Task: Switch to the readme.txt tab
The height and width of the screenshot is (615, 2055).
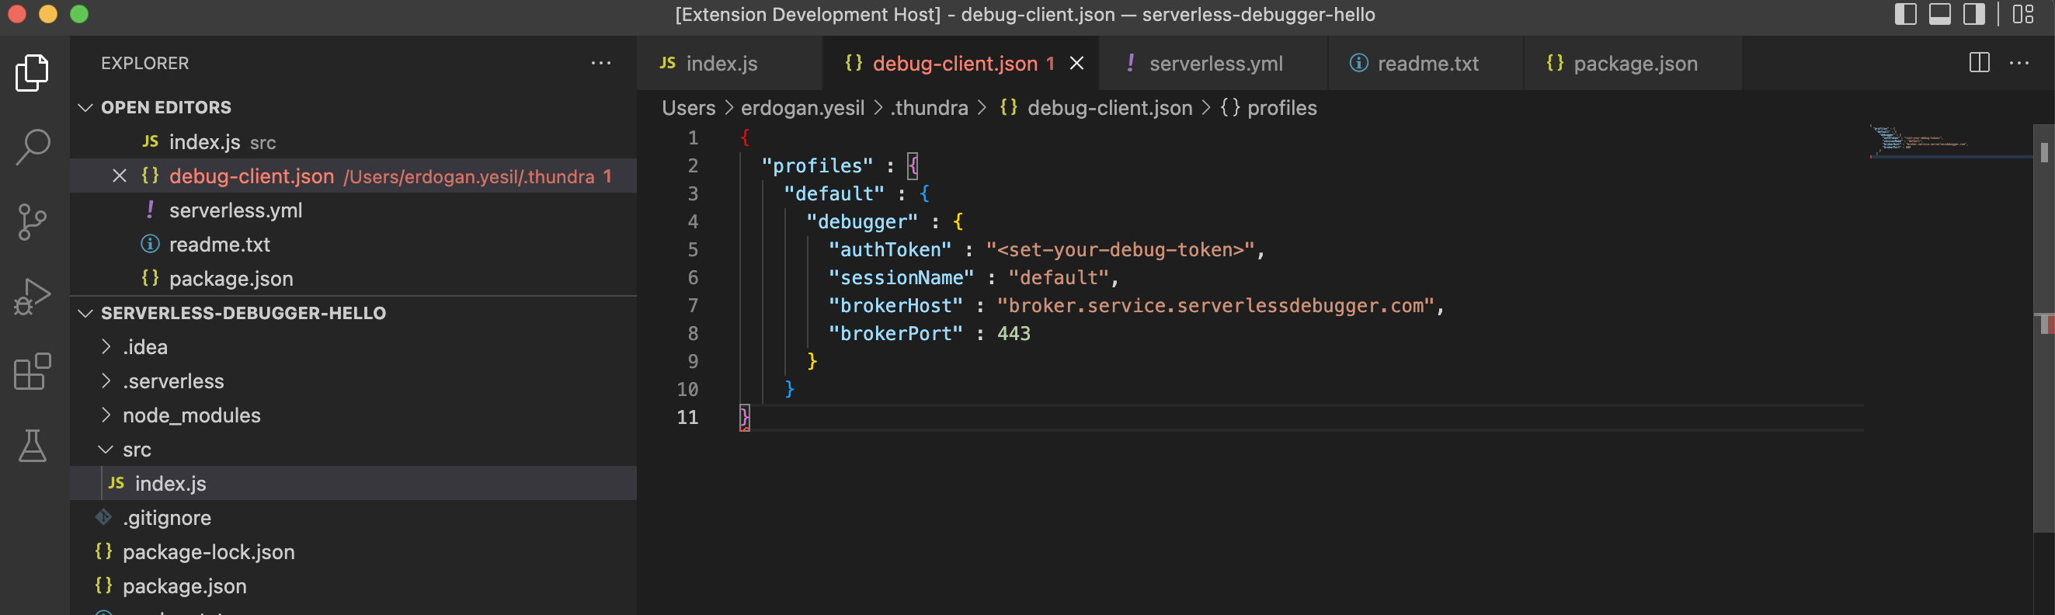Action: point(1427,63)
